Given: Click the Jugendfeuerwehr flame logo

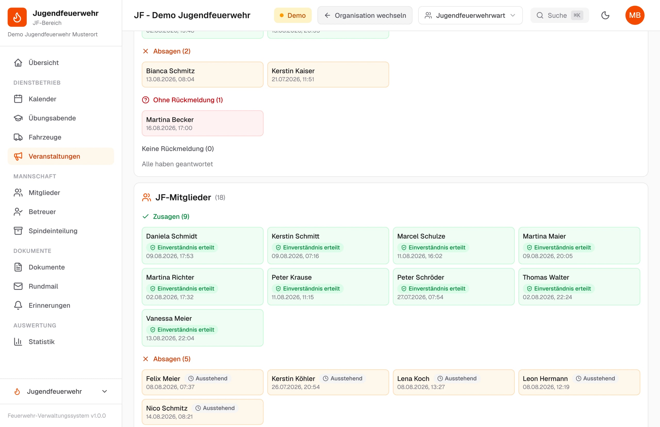Looking at the screenshot, I should (x=17, y=17).
